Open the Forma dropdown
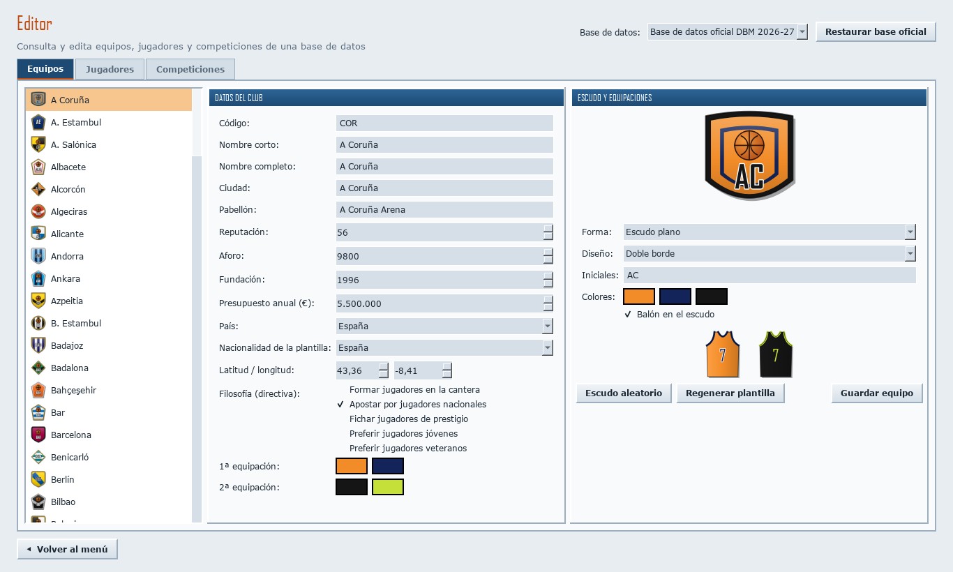The image size is (953, 572). tap(770, 232)
